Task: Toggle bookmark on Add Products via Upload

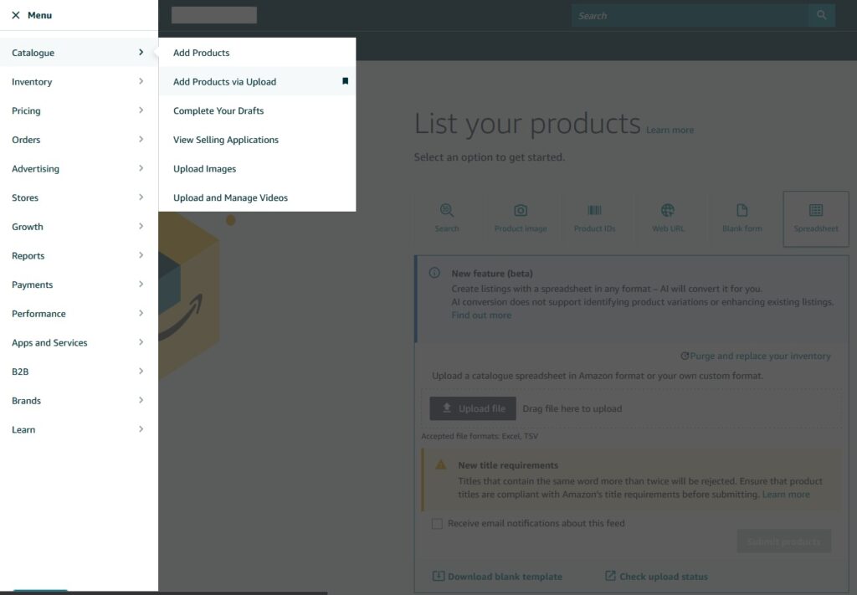Action: (345, 81)
